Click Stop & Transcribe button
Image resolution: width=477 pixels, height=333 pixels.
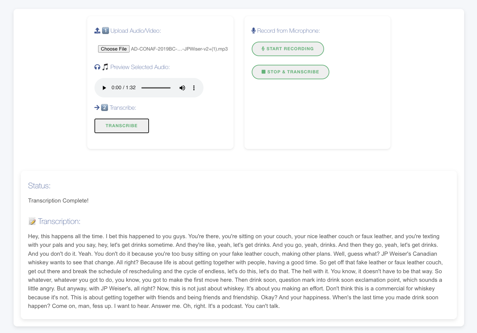pos(290,72)
